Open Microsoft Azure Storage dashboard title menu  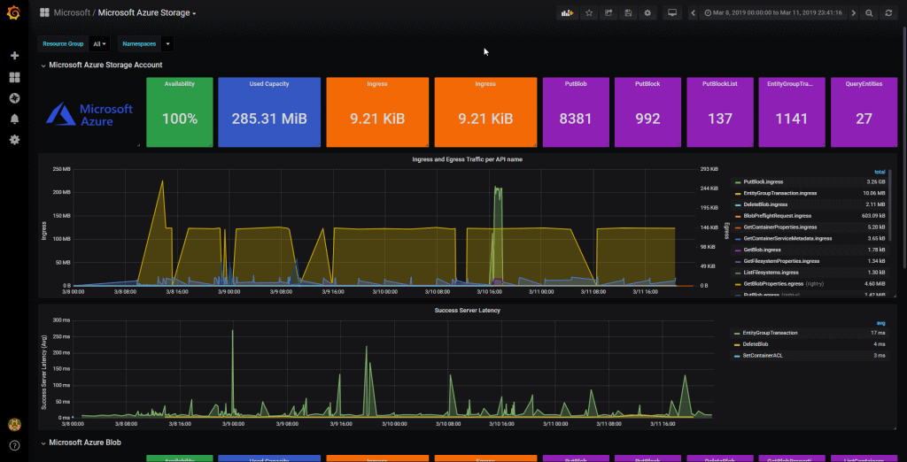click(x=147, y=12)
